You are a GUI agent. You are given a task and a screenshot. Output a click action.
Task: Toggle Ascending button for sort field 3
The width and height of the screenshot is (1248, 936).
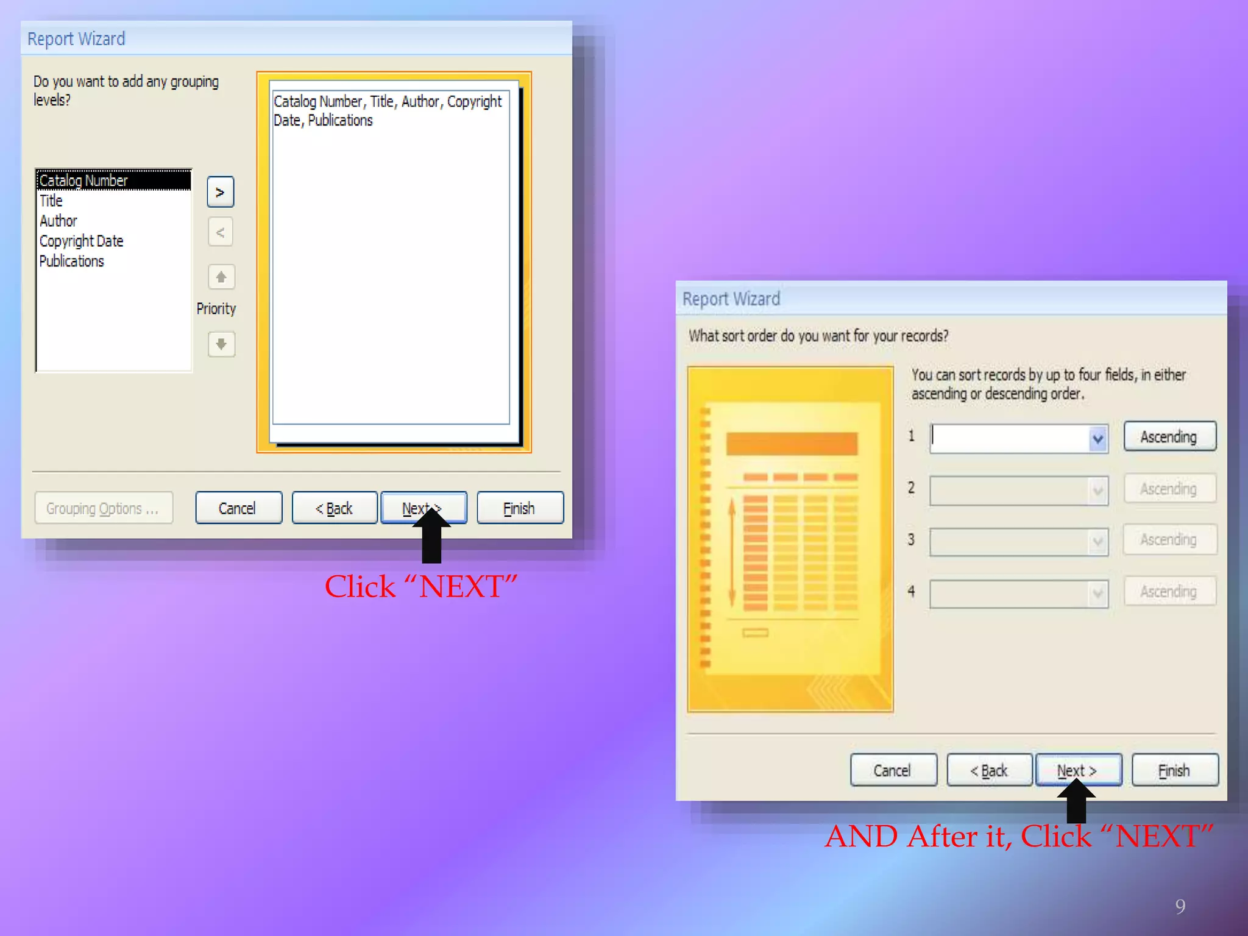click(1169, 540)
